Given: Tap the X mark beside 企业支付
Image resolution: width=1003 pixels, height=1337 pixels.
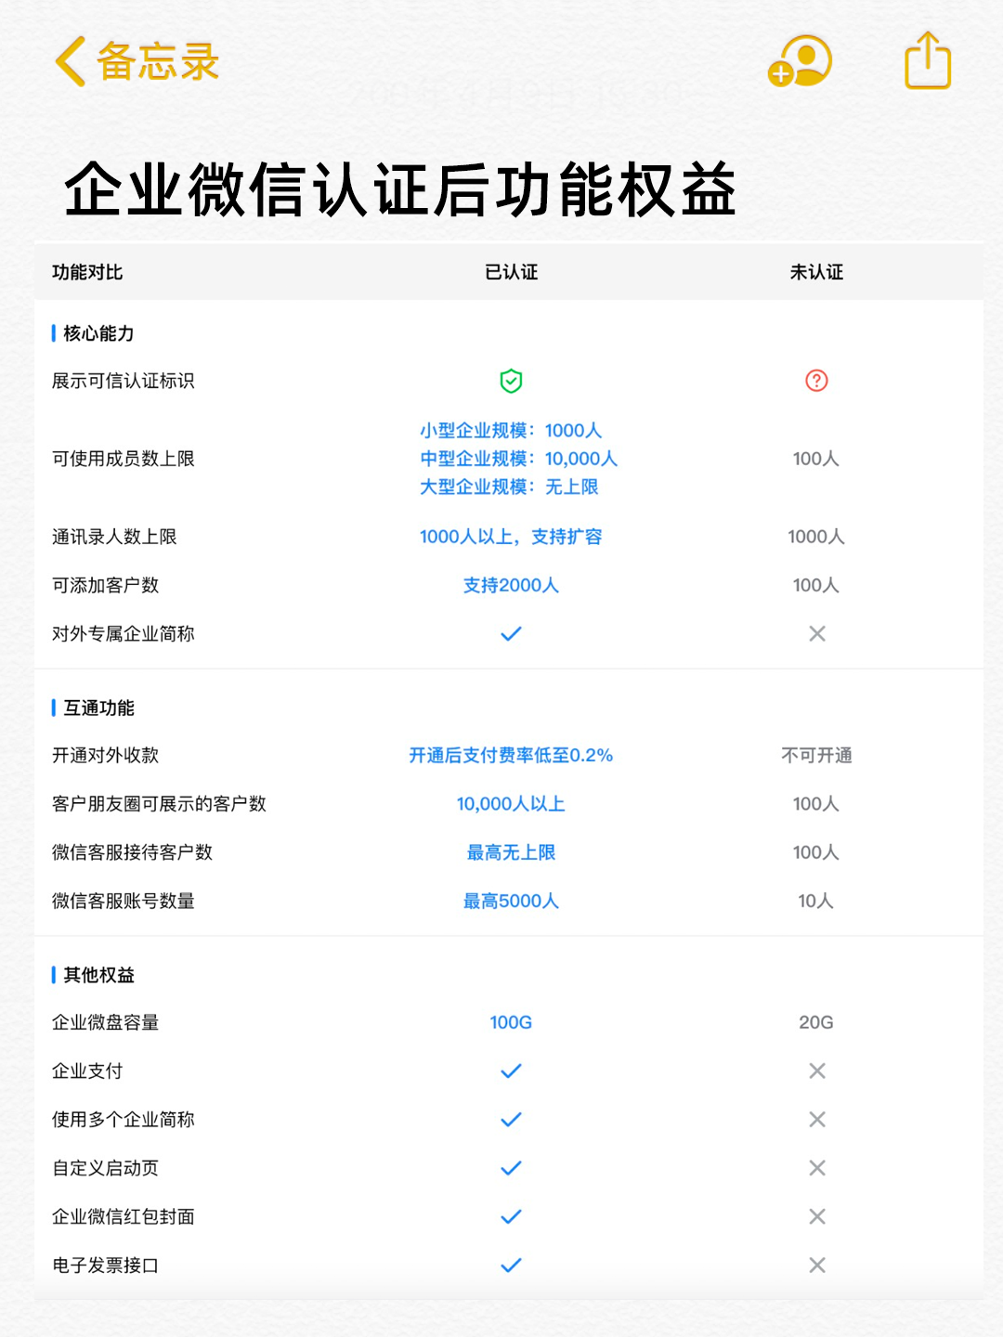Looking at the screenshot, I should tap(815, 1070).
